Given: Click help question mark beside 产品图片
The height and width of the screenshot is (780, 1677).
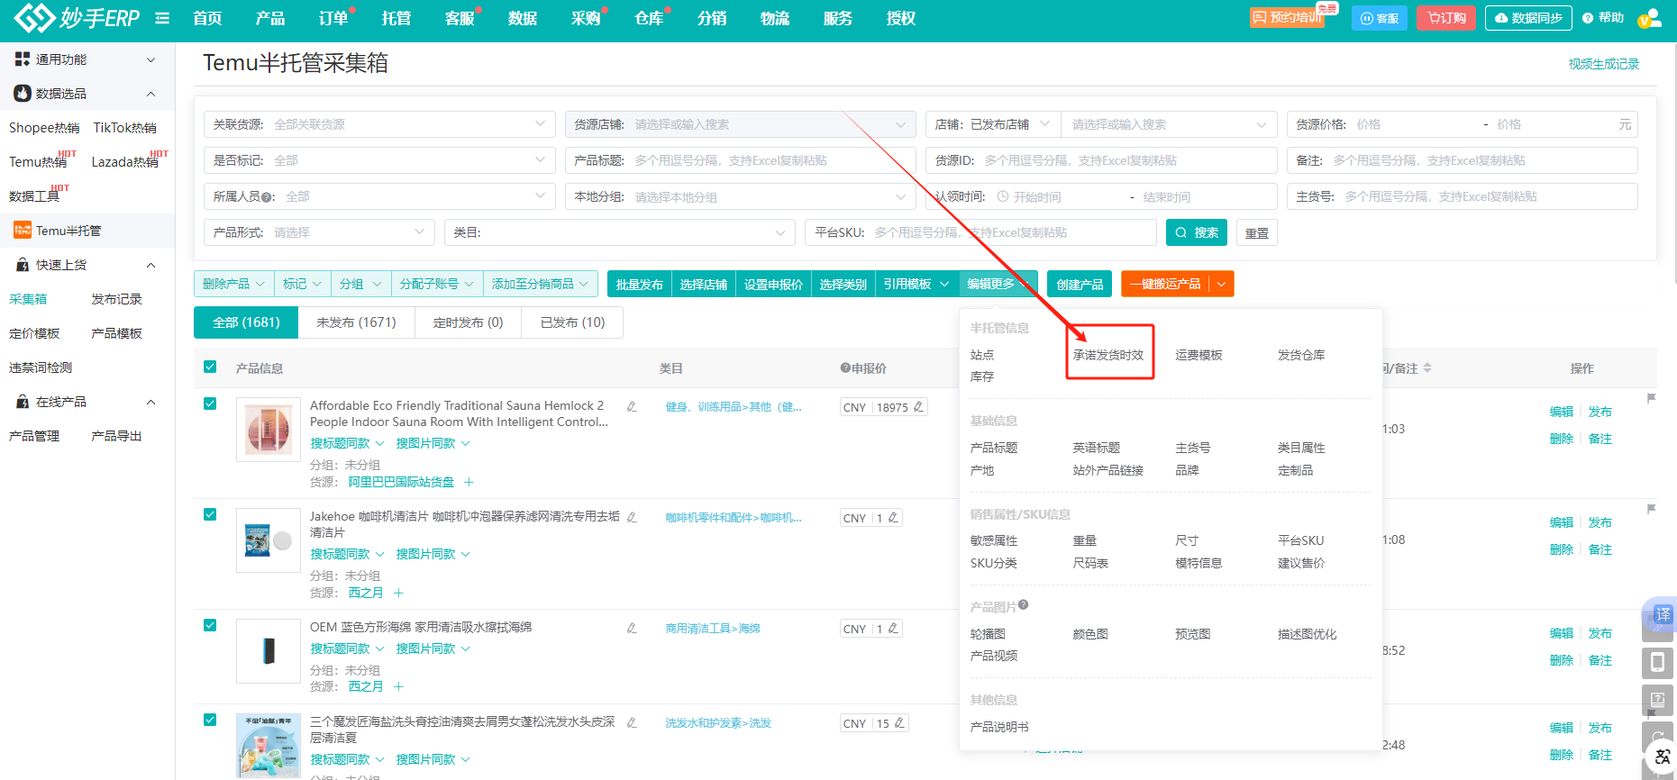Looking at the screenshot, I should 1024,605.
